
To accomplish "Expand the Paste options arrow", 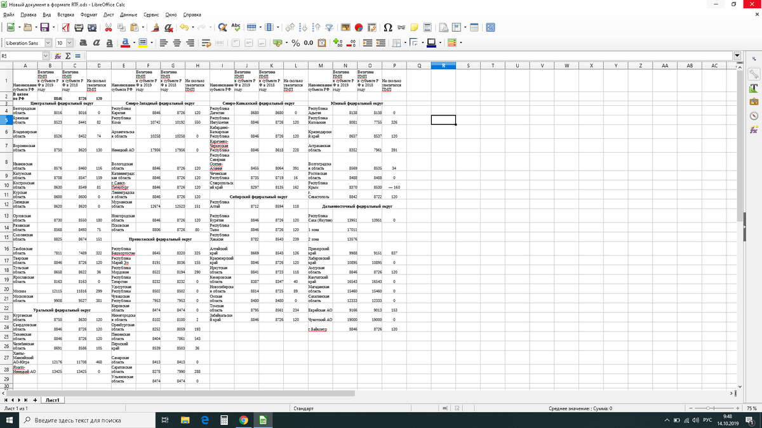I will click(x=143, y=27).
